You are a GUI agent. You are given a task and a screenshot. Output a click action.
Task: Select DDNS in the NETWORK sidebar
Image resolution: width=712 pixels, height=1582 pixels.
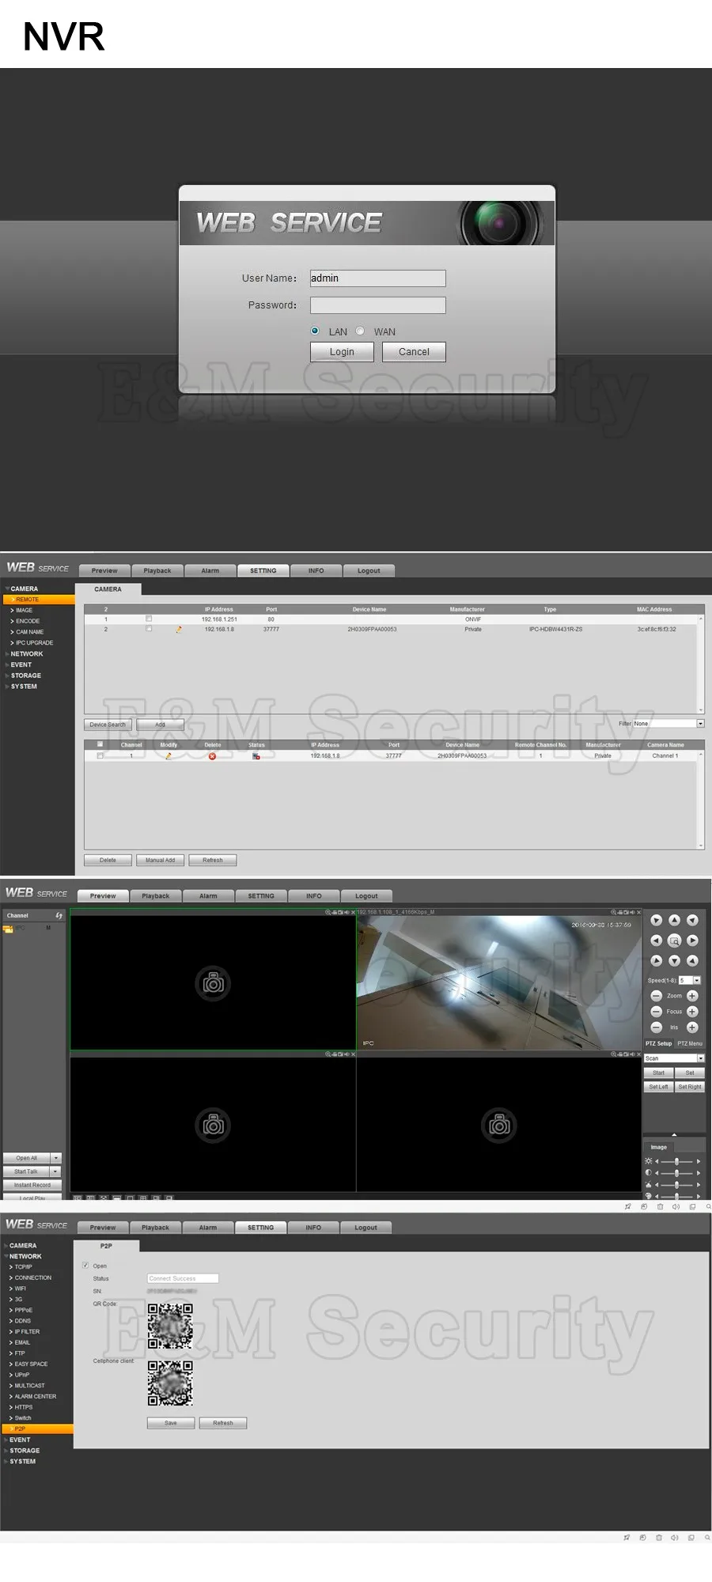tap(23, 1321)
